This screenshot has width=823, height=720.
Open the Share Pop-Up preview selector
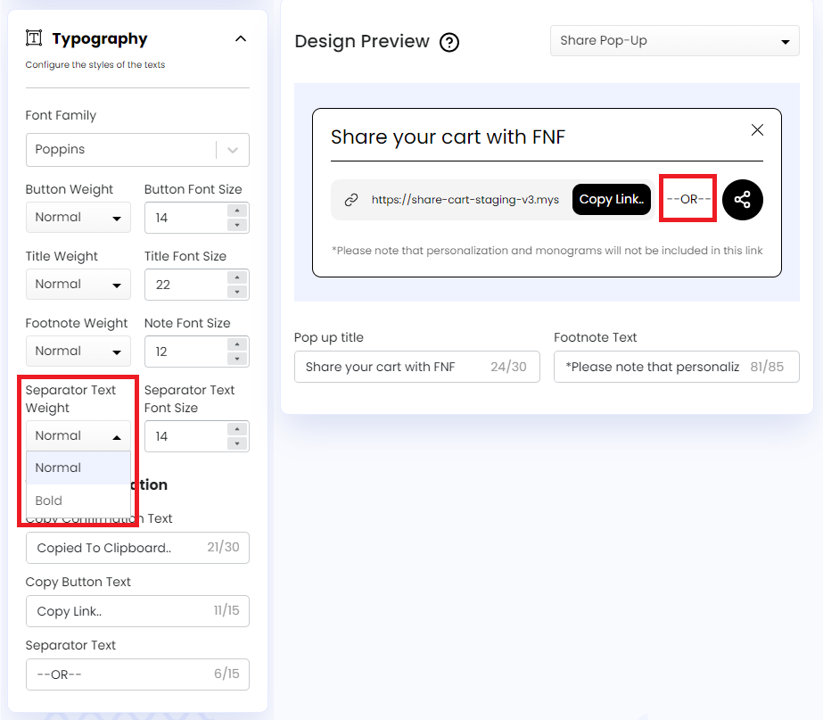(x=674, y=40)
